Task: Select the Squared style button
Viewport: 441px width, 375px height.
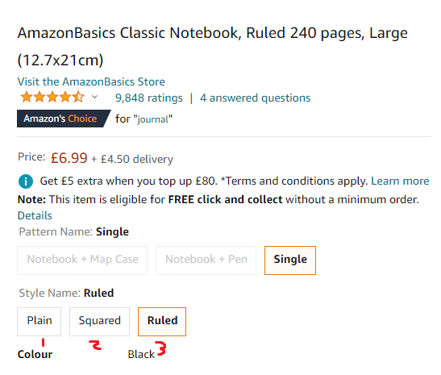Action: [99, 322]
